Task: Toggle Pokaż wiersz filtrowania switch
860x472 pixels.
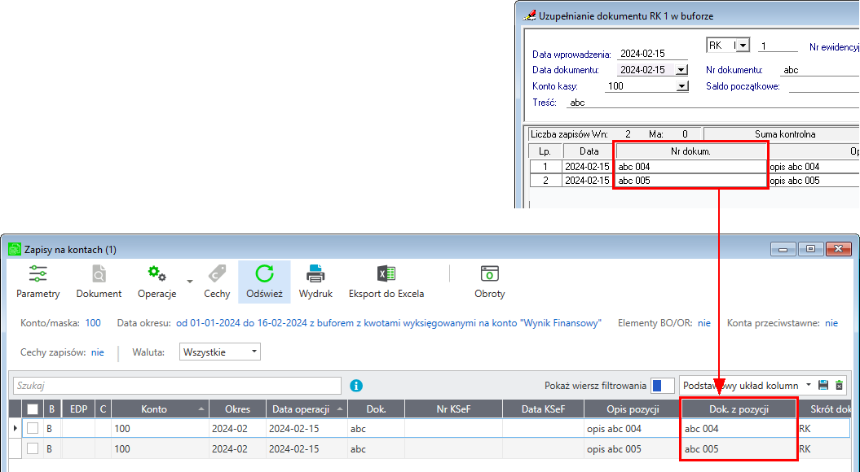Action: (662, 386)
